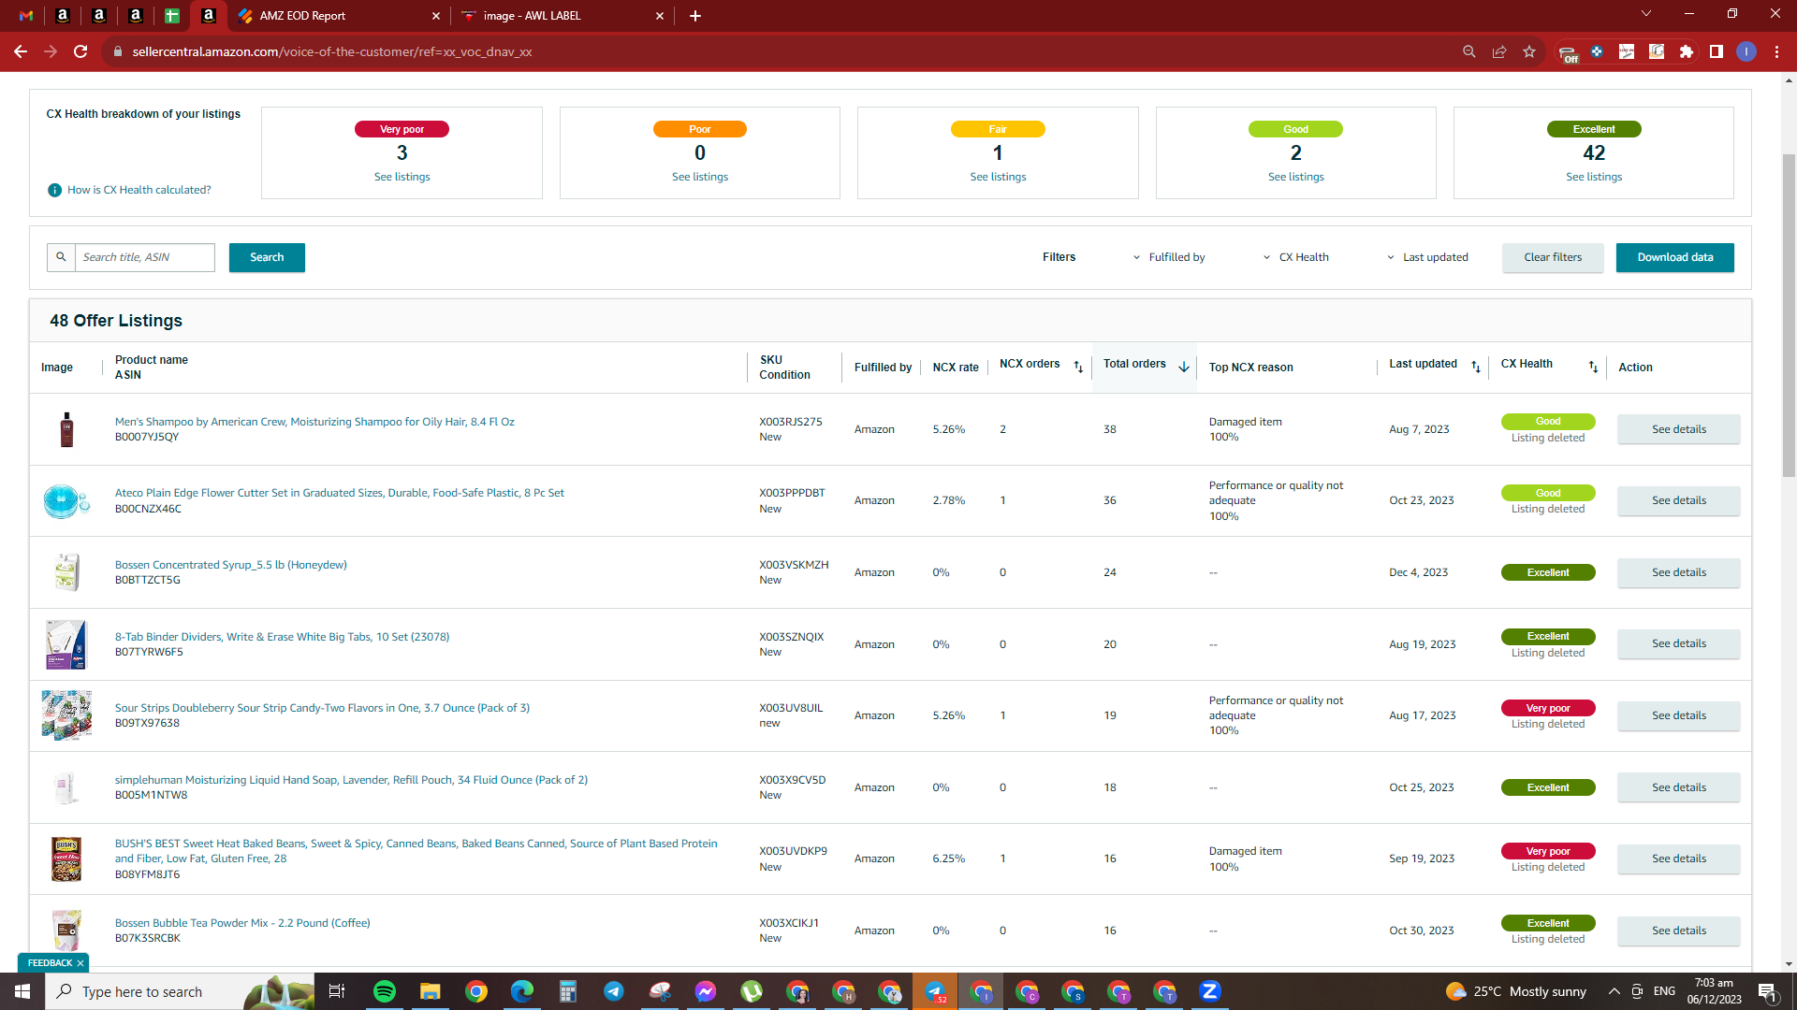Screen dimensions: 1797x1010
Task: See listings under the Excellent card
Action: tap(1594, 177)
